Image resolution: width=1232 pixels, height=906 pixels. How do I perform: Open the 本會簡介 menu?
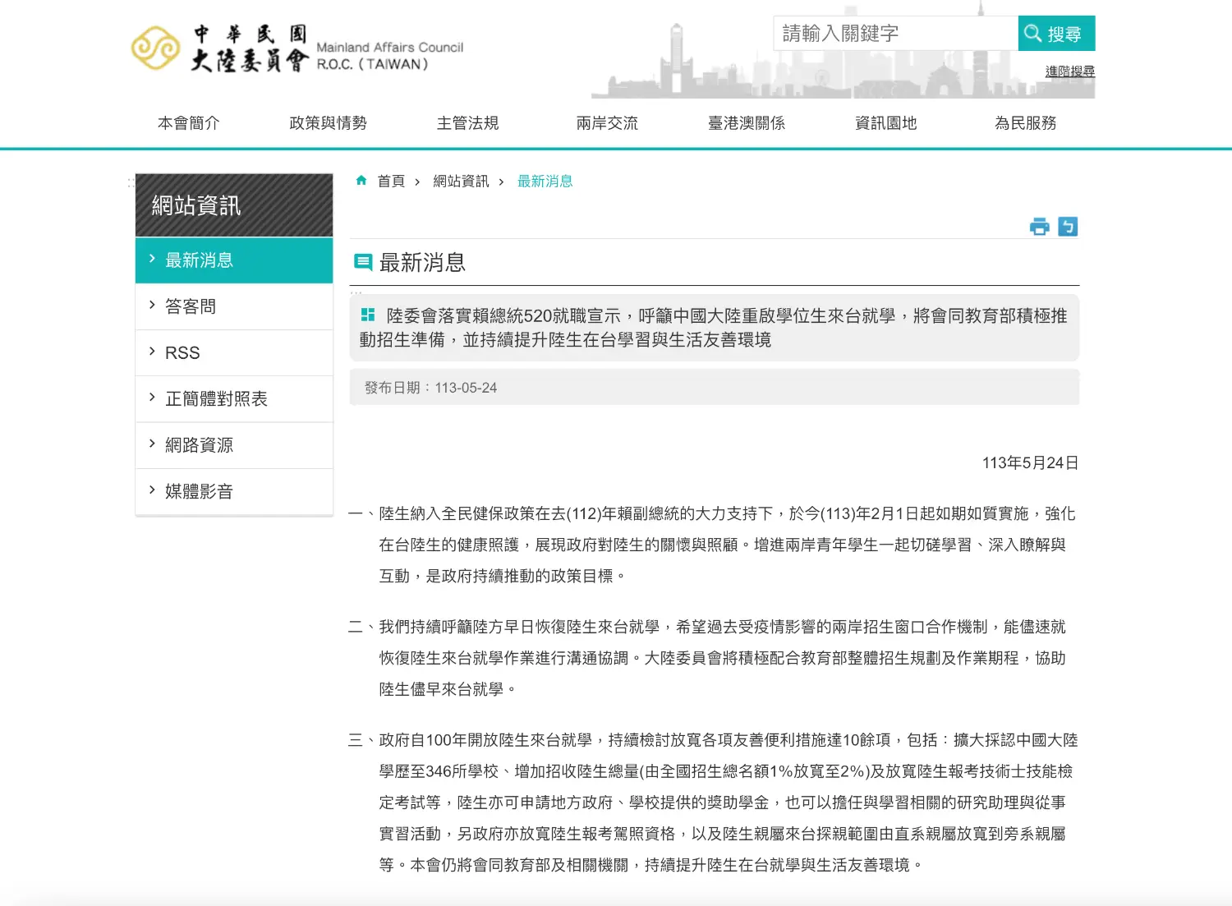click(189, 123)
